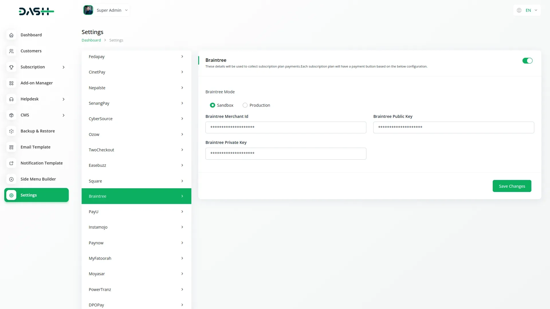Click the Dashboard breadcrumb link
This screenshot has height=309, width=550.
click(x=91, y=40)
